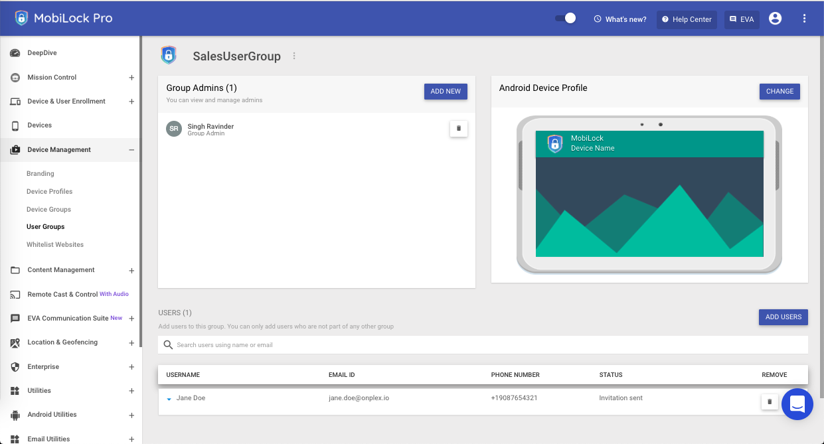The image size is (824, 444).
Task: Open Whitelist Websites submenu item
Action: pos(55,245)
